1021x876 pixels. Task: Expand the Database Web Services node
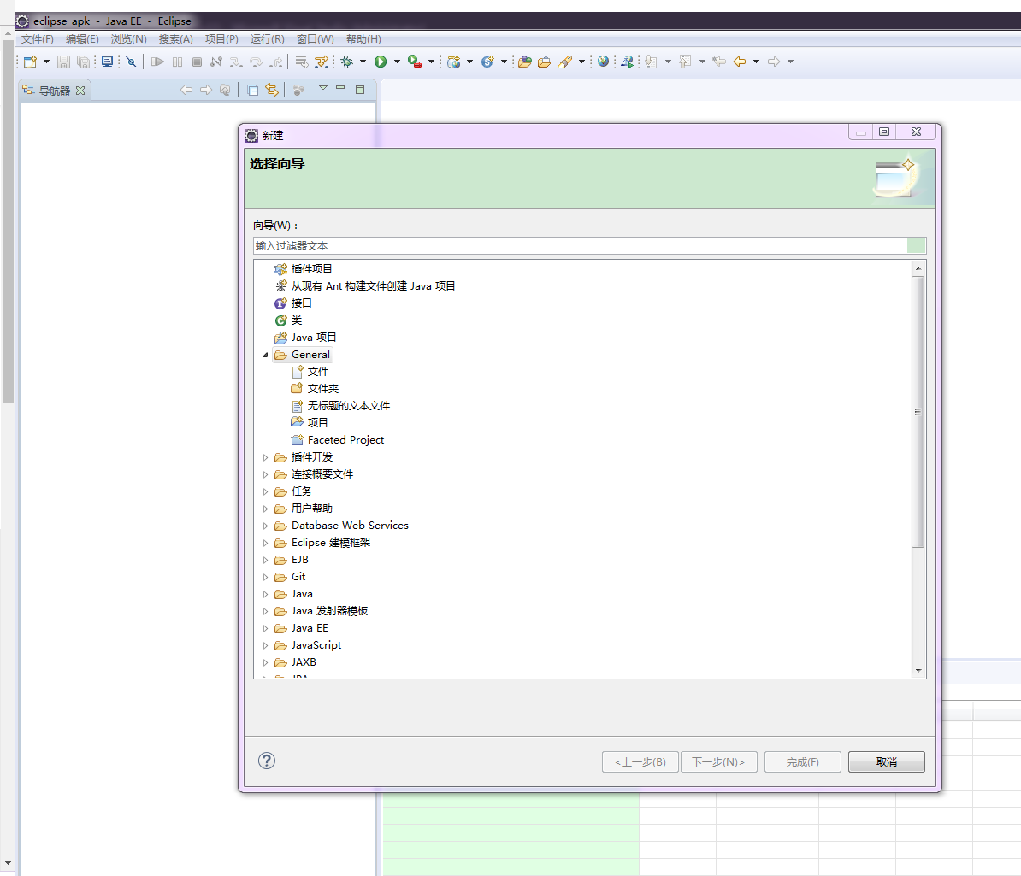coord(265,526)
